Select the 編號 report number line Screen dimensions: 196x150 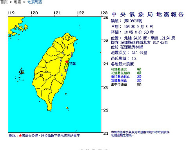127,21
